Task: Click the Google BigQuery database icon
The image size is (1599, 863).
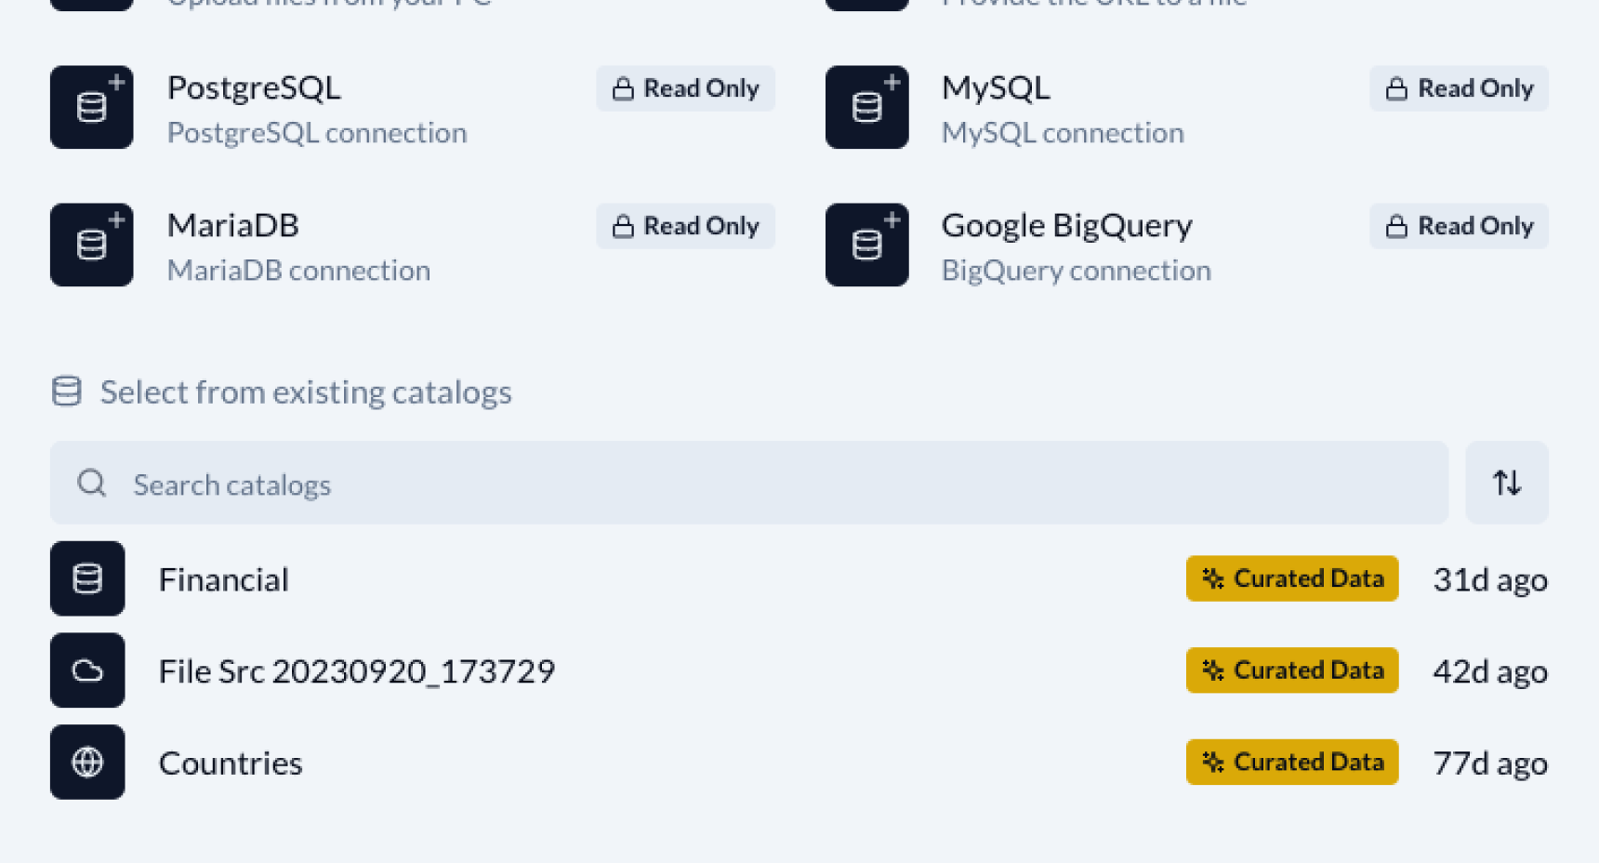Action: click(866, 245)
